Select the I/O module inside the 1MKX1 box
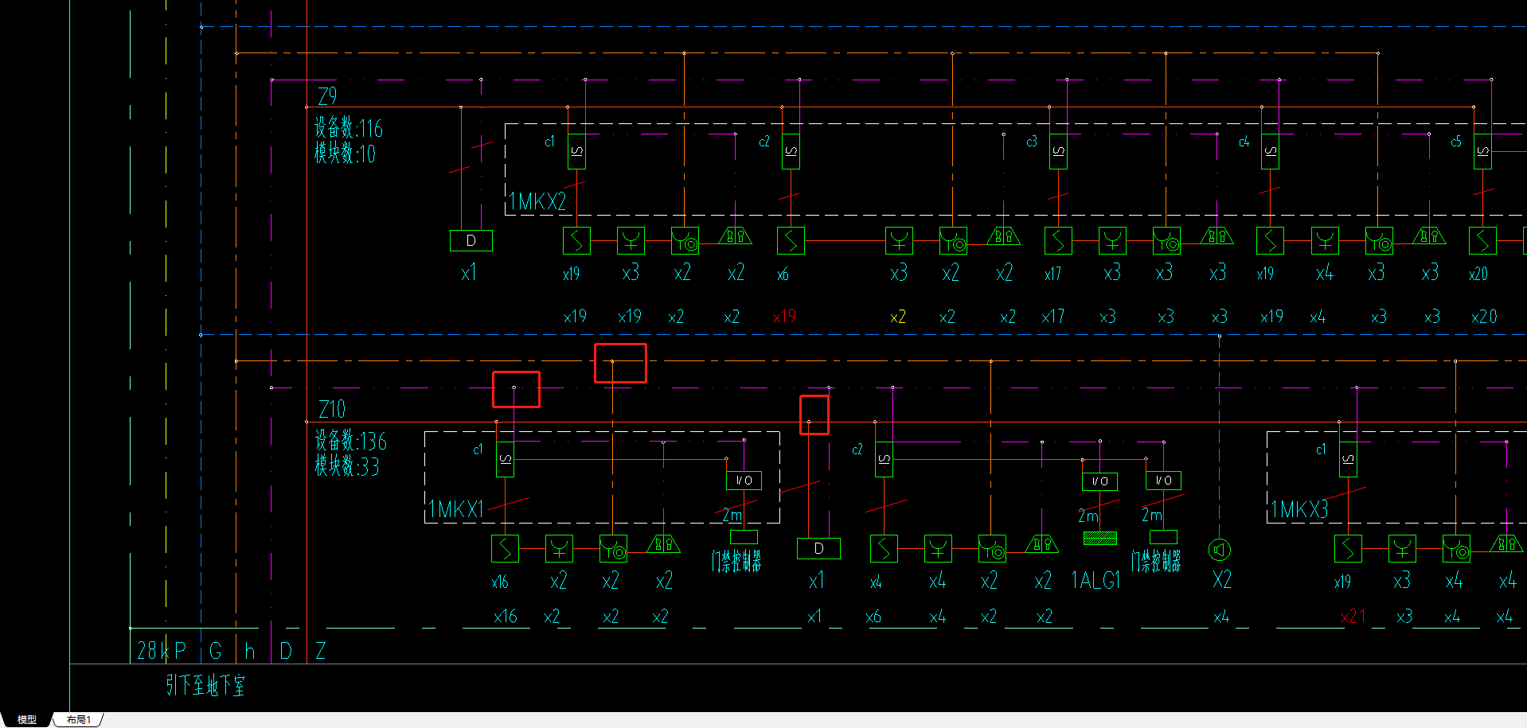The width and height of the screenshot is (1527, 728). point(744,481)
